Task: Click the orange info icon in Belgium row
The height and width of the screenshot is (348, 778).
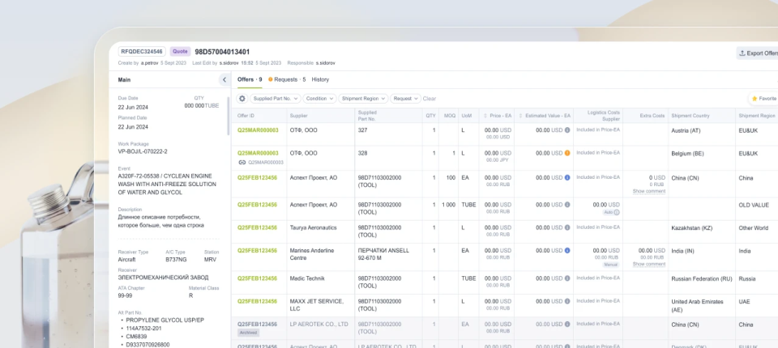Action: pos(567,153)
